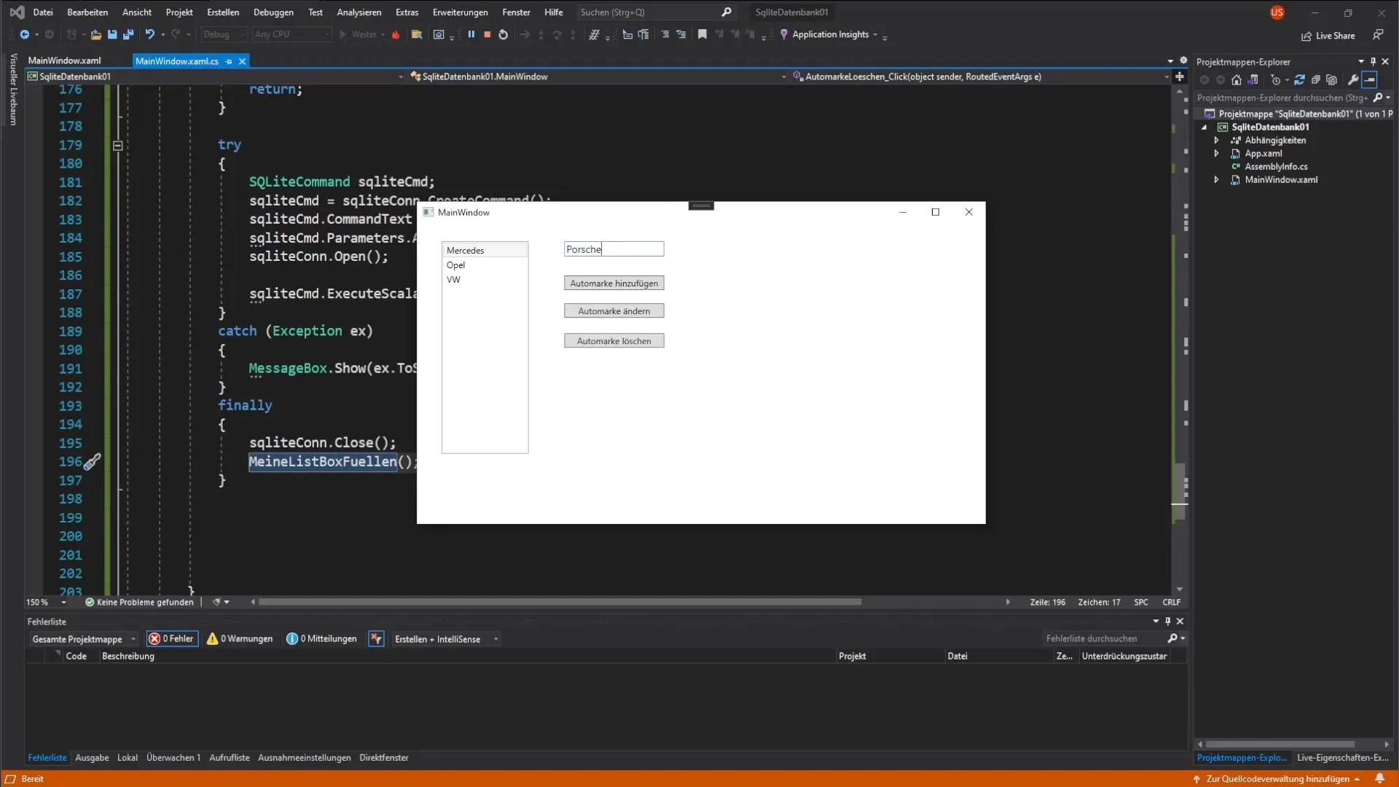Click Automarke hinzufügen button in MainWindow
The image size is (1399, 787).
(x=614, y=283)
